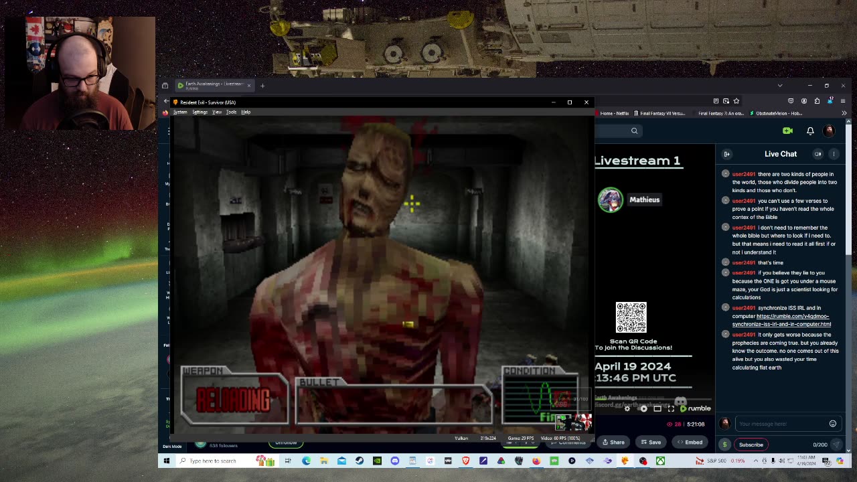Send the chat message arrow
The width and height of the screenshot is (857, 482).
click(836, 445)
